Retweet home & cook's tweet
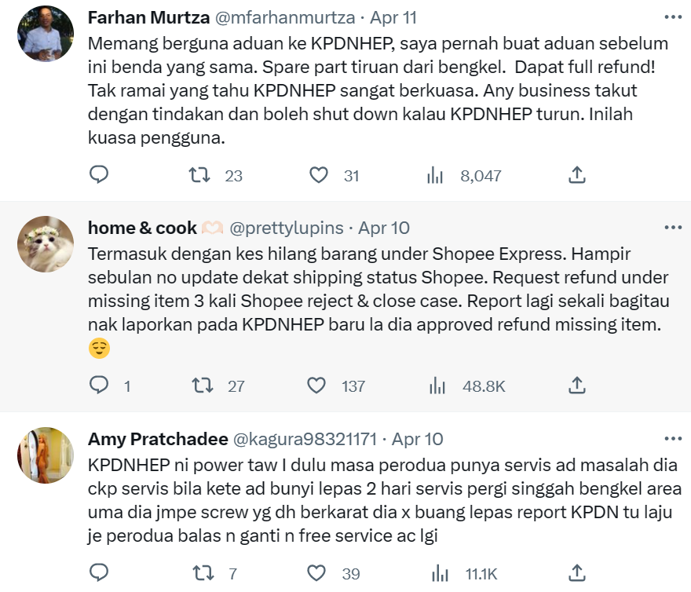Screen dimensions: 691x592 point(202,386)
